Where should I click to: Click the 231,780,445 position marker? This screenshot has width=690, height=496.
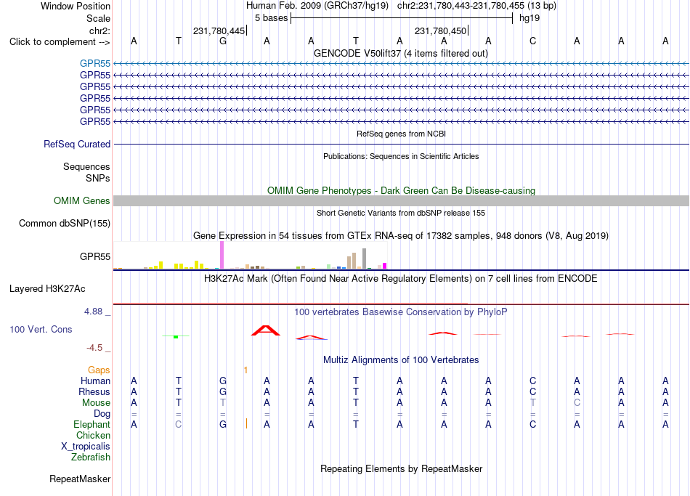coord(219,31)
